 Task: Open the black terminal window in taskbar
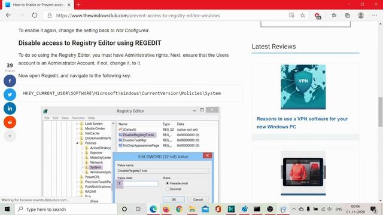(257, 209)
